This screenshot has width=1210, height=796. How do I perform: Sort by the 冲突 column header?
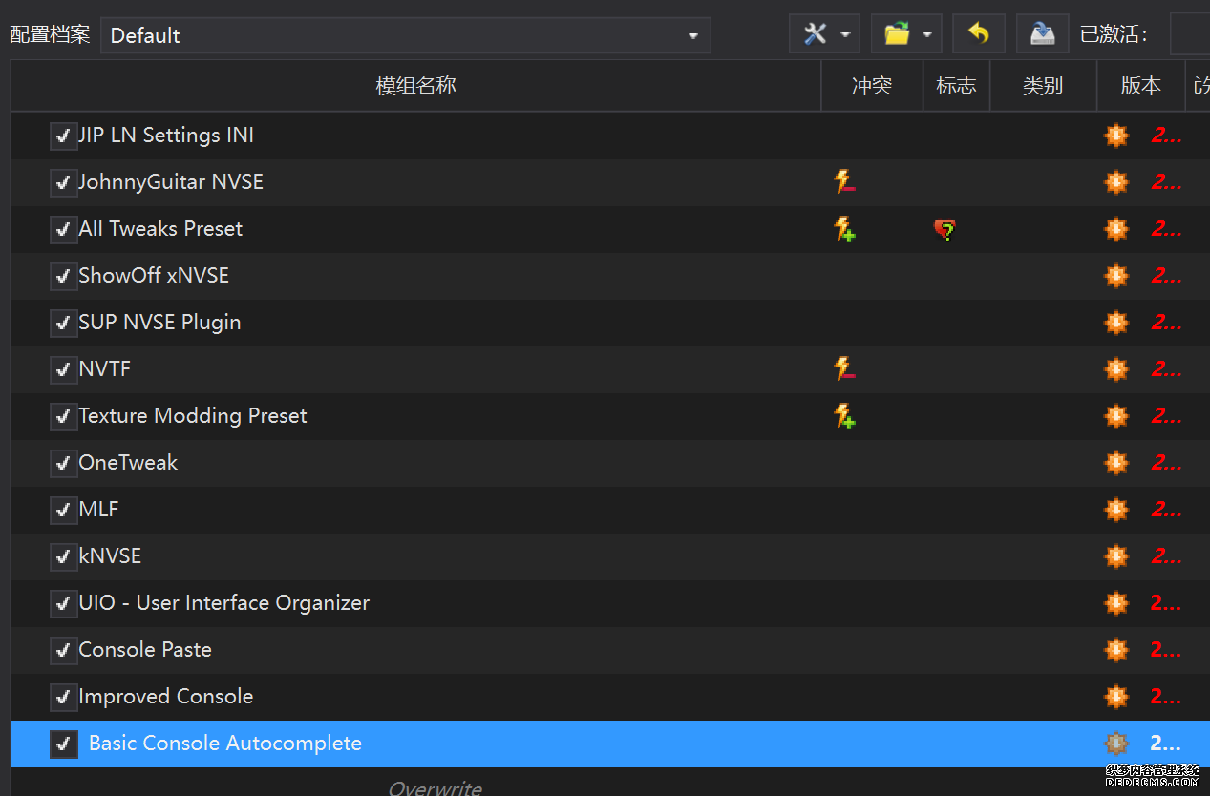[x=871, y=86]
